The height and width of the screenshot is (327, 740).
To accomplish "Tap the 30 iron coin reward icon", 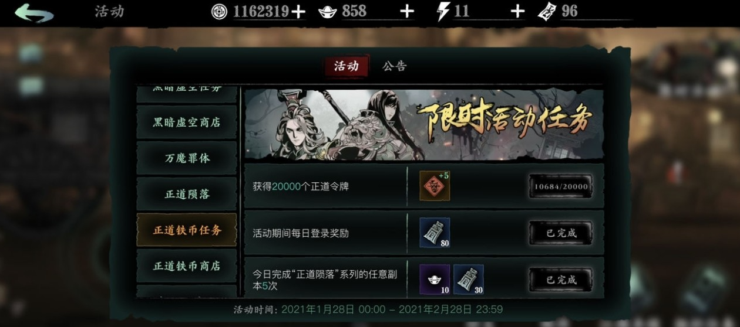I will pos(469,280).
